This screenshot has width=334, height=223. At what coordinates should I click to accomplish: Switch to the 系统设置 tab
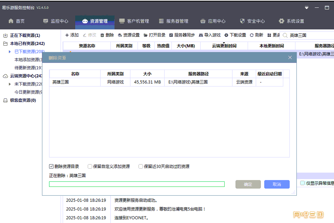(291, 21)
